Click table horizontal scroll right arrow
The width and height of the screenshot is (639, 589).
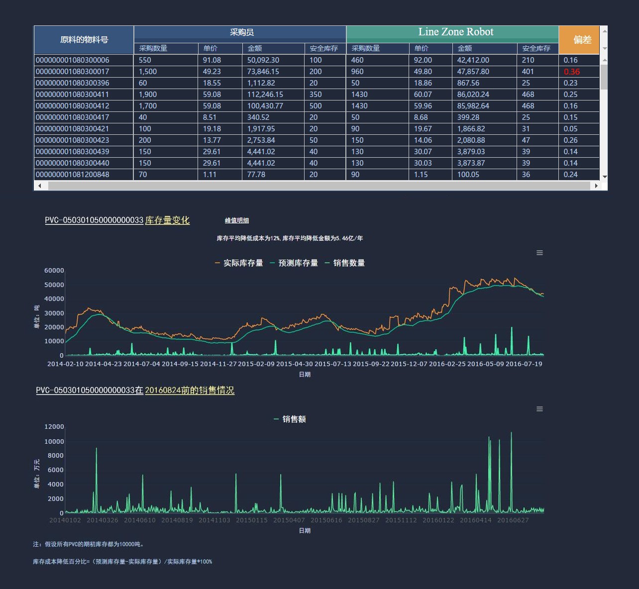click(596, 186)
